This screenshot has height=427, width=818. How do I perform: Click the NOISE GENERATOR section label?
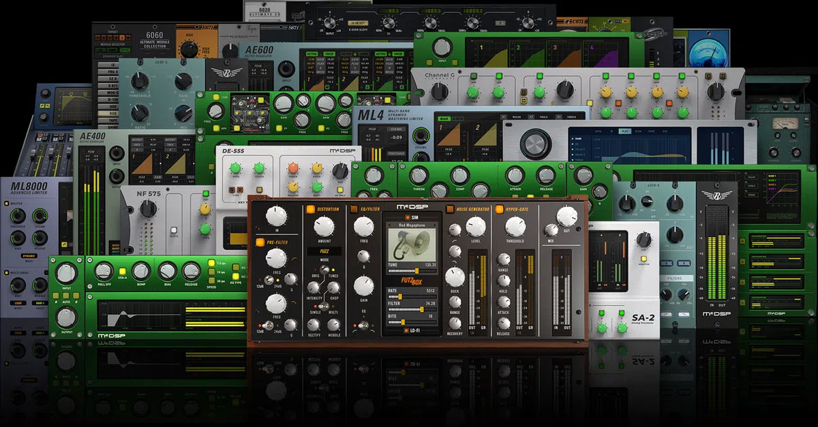(x=472, y=210)
